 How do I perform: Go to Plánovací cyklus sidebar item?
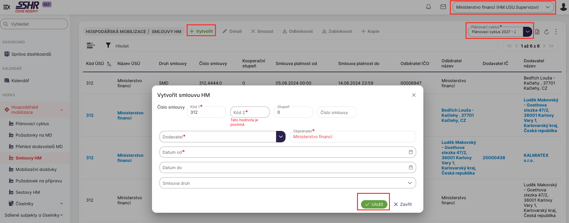(x=32, y=124)
